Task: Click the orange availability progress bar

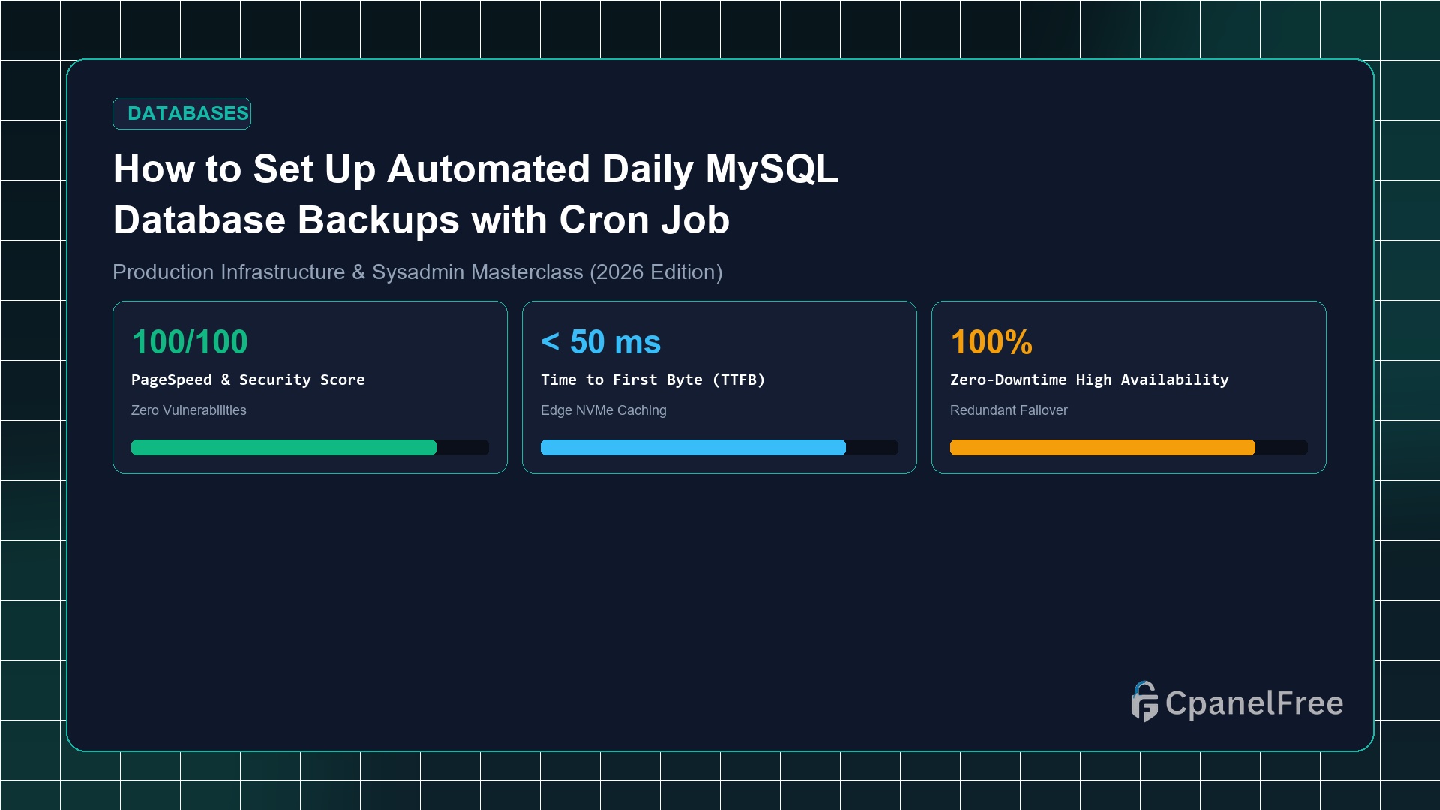Action: pos(1129,448)
